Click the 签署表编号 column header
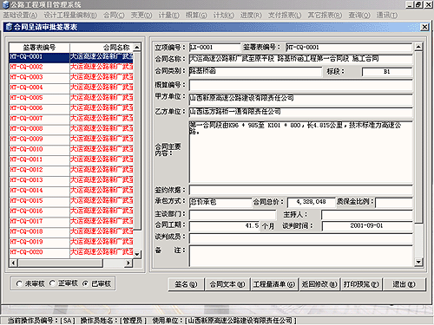The width and height of the screenshot is (434, 325). (39, 48)
